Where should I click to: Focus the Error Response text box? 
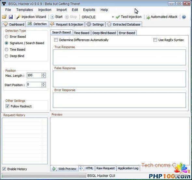(x=119, y=100)
